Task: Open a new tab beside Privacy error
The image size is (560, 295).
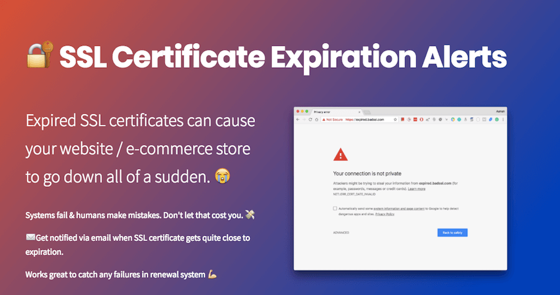Action: tap(366, 113)
